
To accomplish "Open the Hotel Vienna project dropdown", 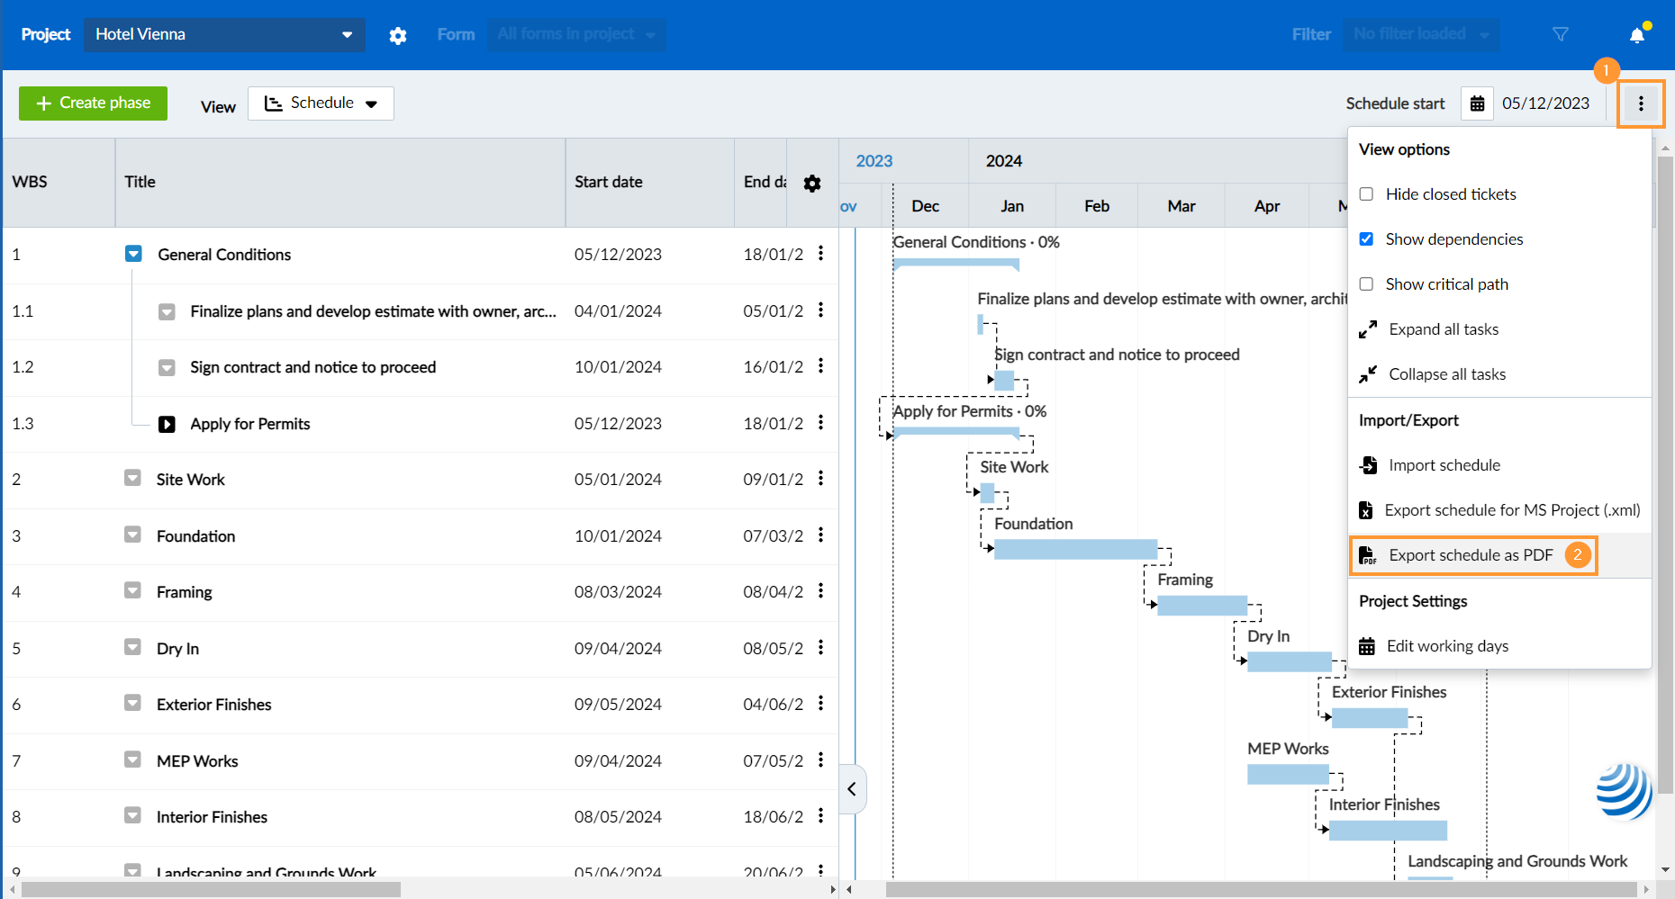I will point(224,34).
